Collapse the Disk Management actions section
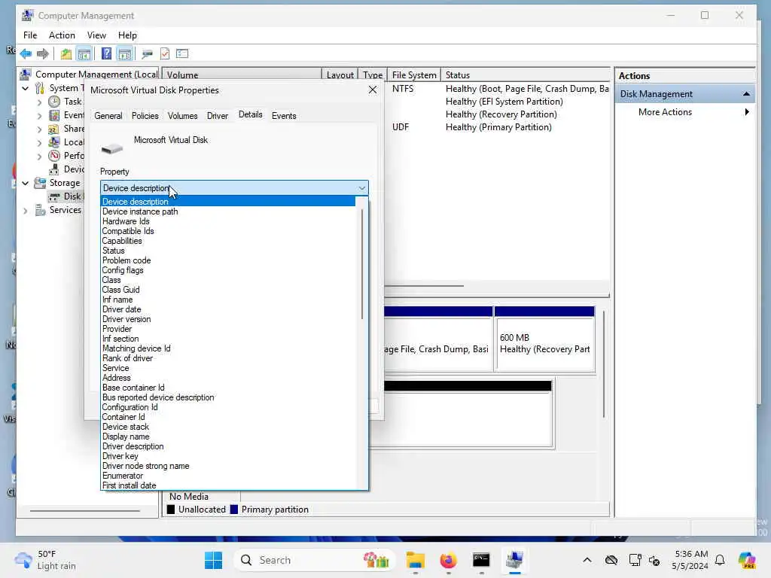Screen dimensions: 771x578 click(746, 93)
